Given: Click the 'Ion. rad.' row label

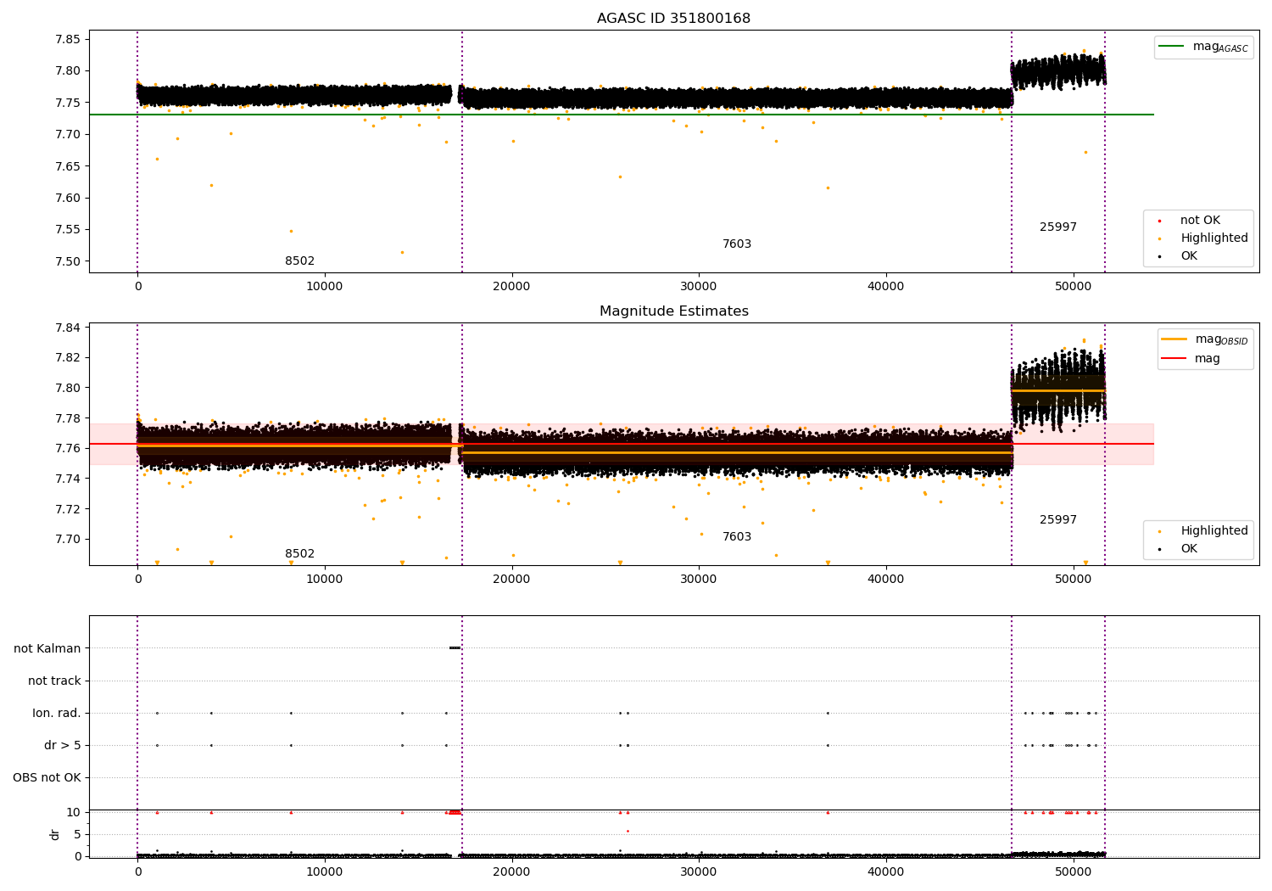Looking at the screenshot, I should click(57, 713).
